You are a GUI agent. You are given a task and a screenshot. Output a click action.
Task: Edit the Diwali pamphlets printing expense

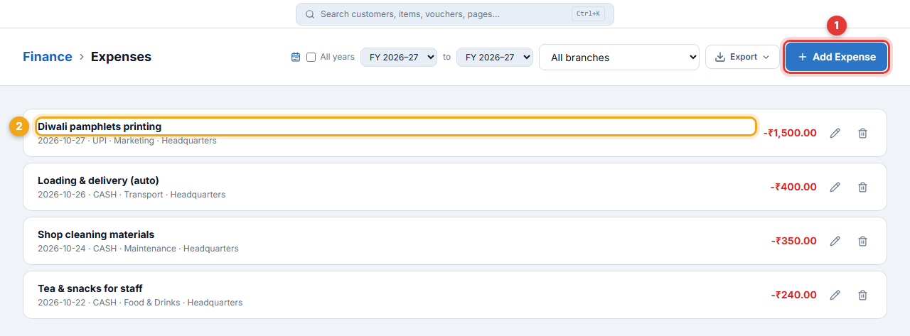pyautogui.click(x=835, y=133)
